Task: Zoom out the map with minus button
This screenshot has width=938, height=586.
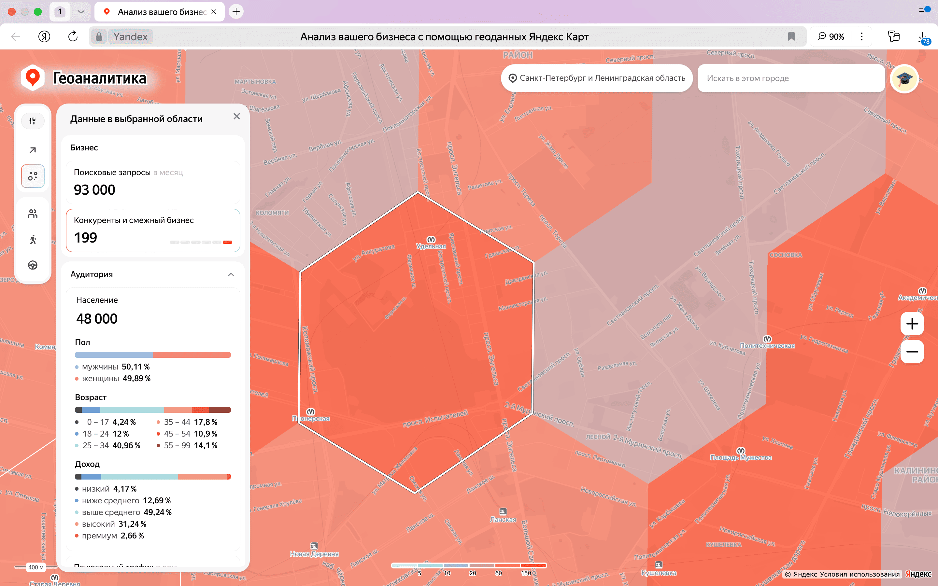Action: coord(912,352)
